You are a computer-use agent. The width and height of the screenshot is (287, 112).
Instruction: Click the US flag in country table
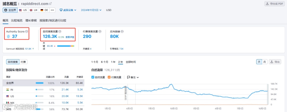[8, 96]
